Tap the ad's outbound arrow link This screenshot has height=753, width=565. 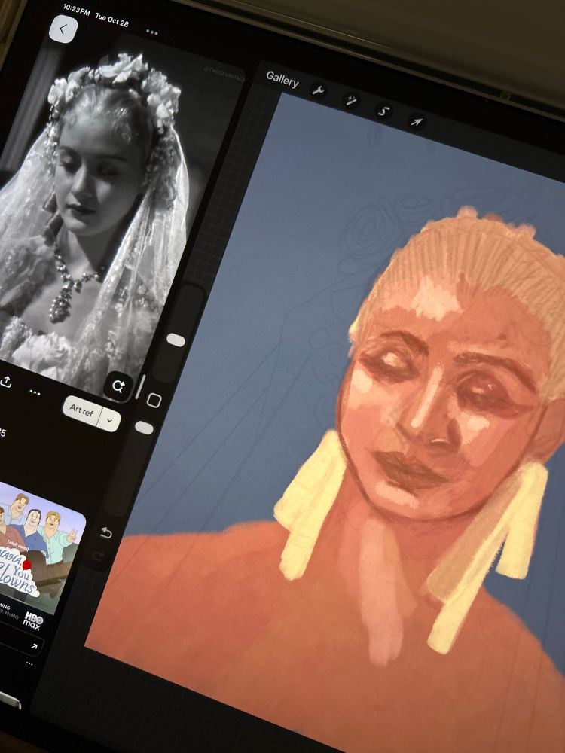tap(34, 646)
